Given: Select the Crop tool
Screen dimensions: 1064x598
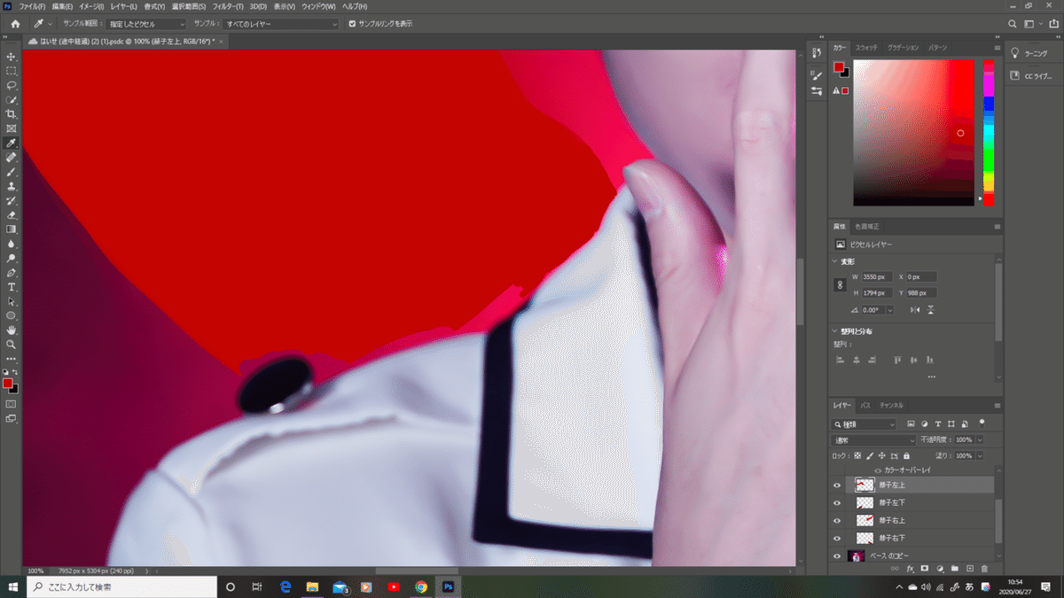Looking at the screenshot, I should click(12, 114).
